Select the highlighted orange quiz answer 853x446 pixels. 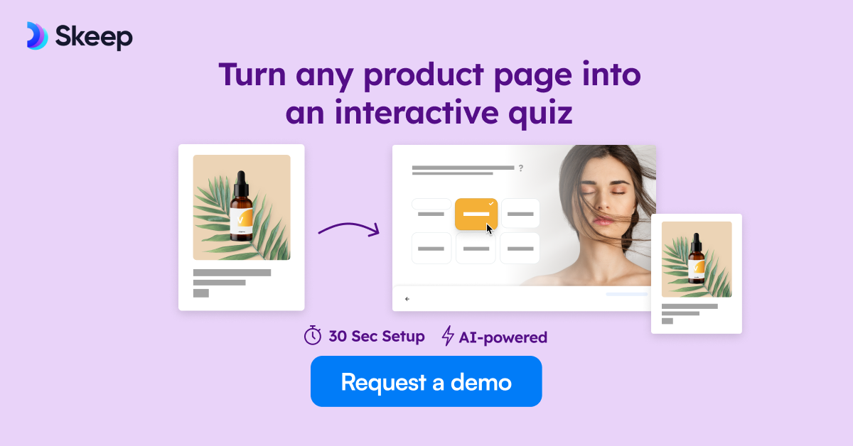(x=476, y=214)
